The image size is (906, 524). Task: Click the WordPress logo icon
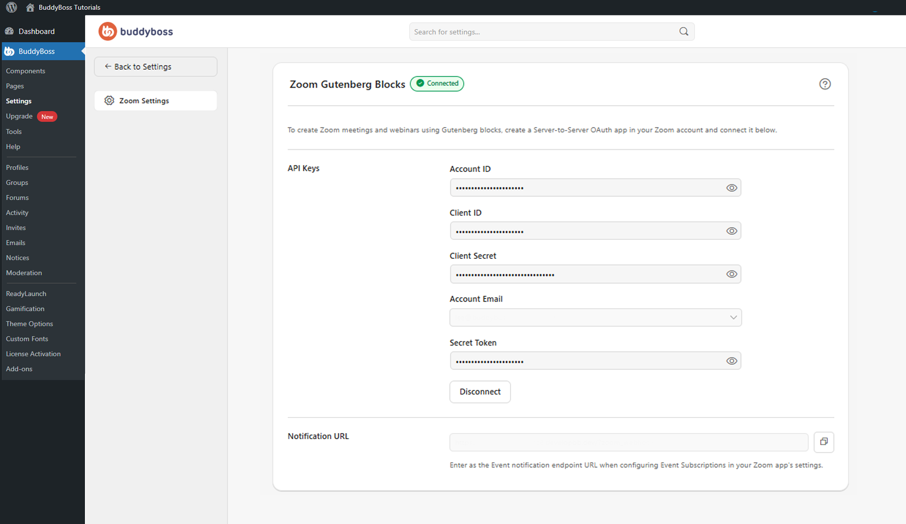pos(11,7)
